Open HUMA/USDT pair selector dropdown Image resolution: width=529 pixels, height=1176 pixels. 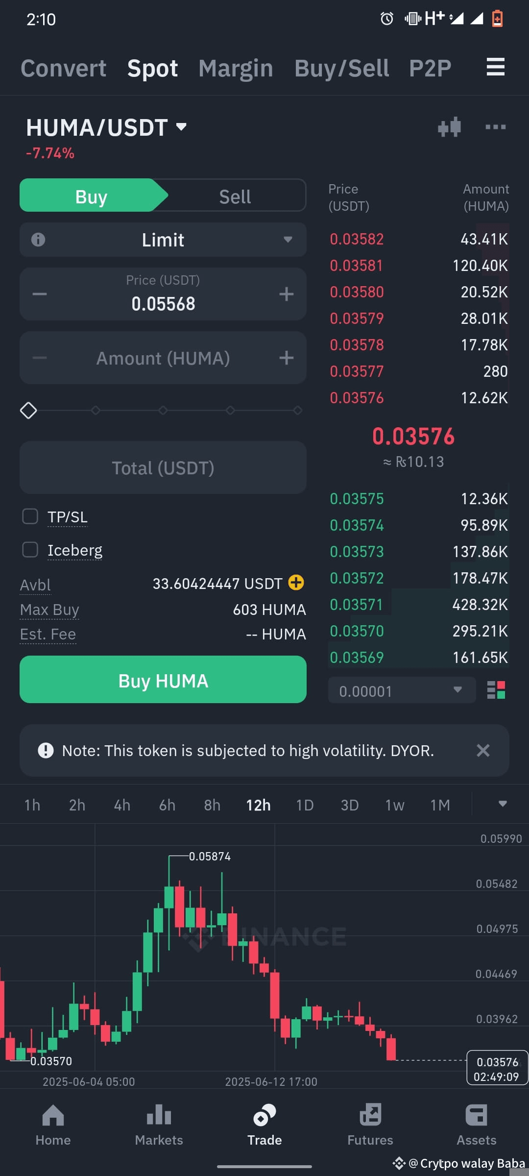[x=106, y=127]
